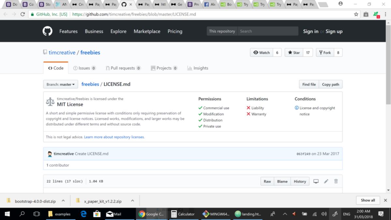Click Show all downloads button
This screenshot has width=391, height=220.
(368, 200)
